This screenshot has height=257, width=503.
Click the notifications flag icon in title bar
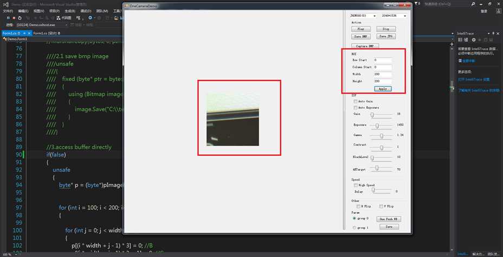point(417,4)
